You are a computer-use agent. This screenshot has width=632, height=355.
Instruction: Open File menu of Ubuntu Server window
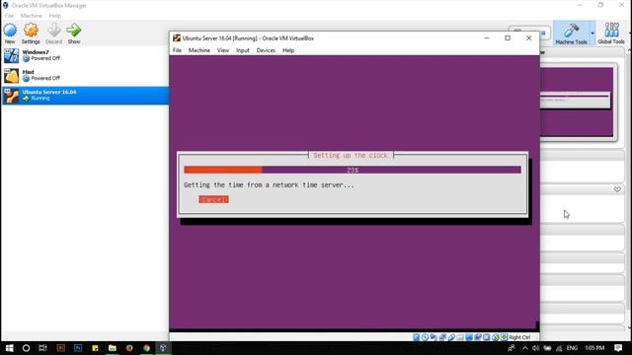177,50
